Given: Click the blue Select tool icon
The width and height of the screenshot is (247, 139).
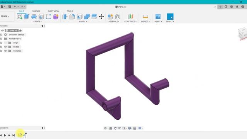Looking at the screenshot, I should click(170, 17).
